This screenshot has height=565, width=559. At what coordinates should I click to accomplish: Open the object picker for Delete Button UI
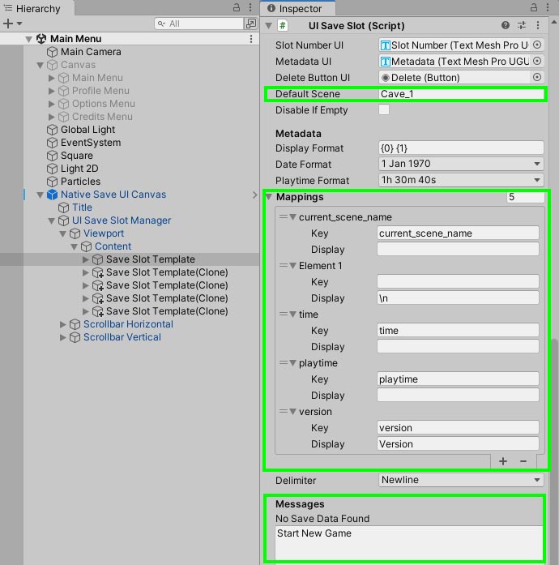tap(536, 77)
